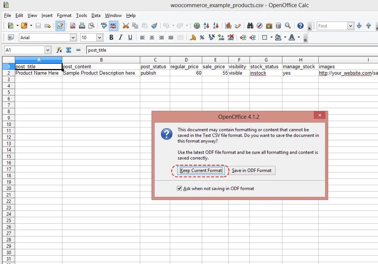This screenshot has width=378, height=264.
Task: Open the Insert menu
Action: click(47, 15)
